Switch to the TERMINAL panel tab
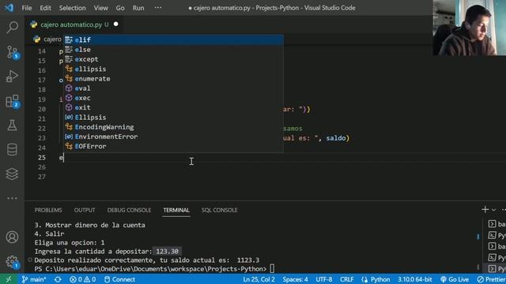The image size is (506, 284). (x=176, y=210)
